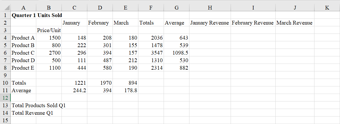Click the Total Revenue Q1 label cell

23,113
